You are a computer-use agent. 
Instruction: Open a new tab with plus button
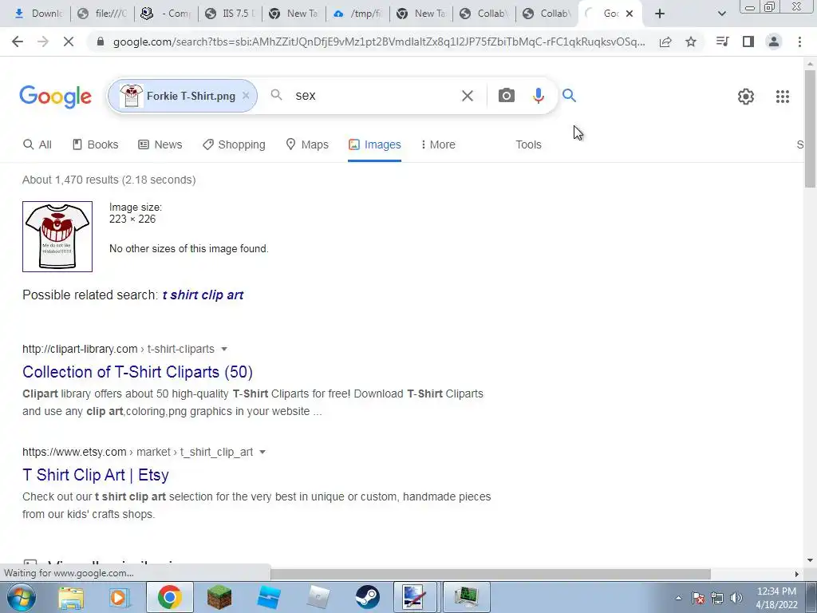point(660,14)
